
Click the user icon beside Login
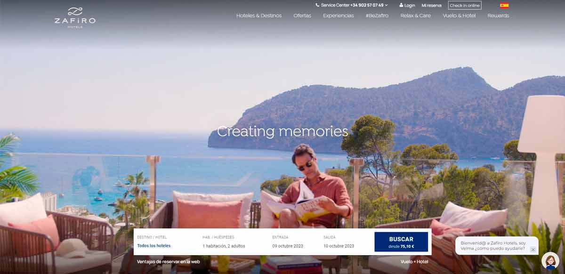(401, 6)
